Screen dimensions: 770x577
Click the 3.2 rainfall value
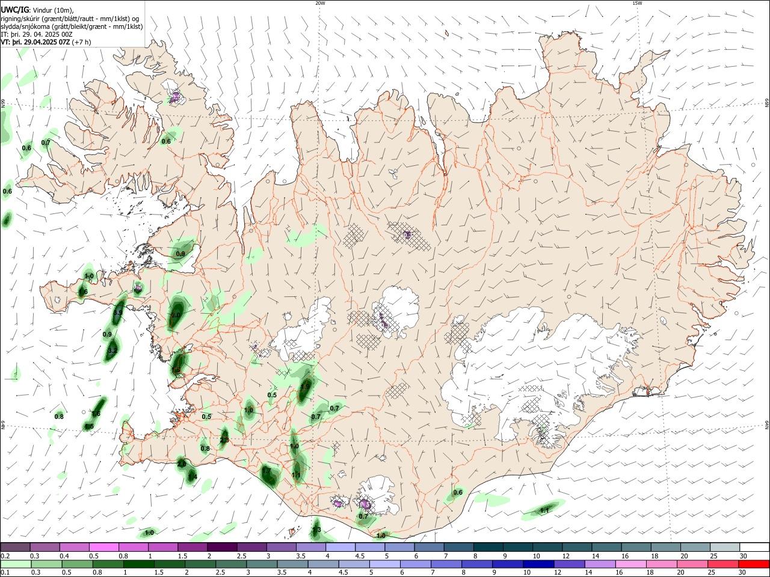click(112, 350)
